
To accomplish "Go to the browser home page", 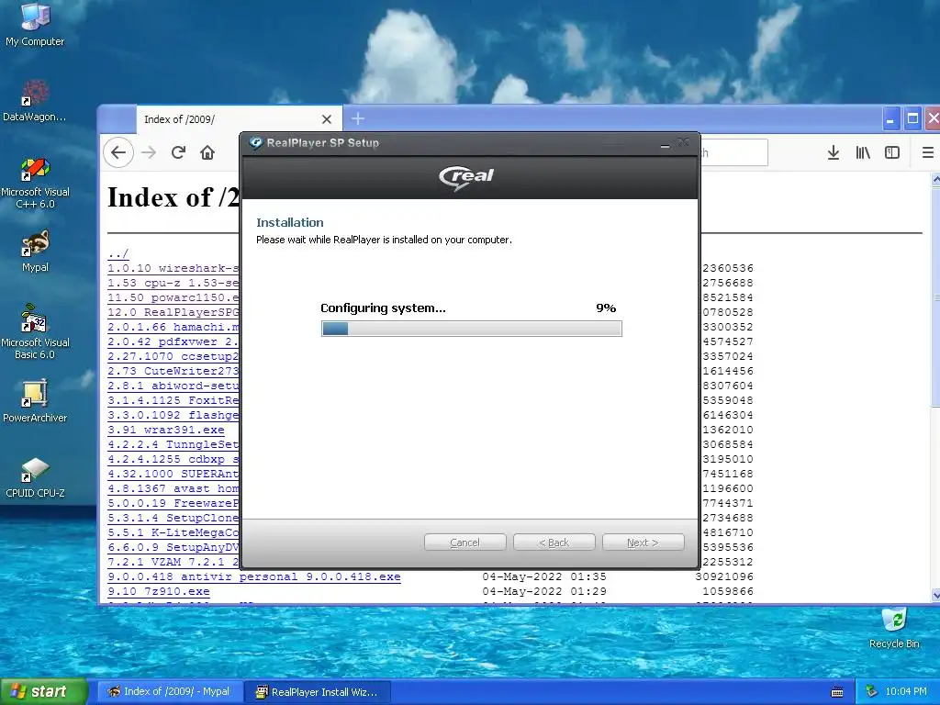I will point(207,152).
